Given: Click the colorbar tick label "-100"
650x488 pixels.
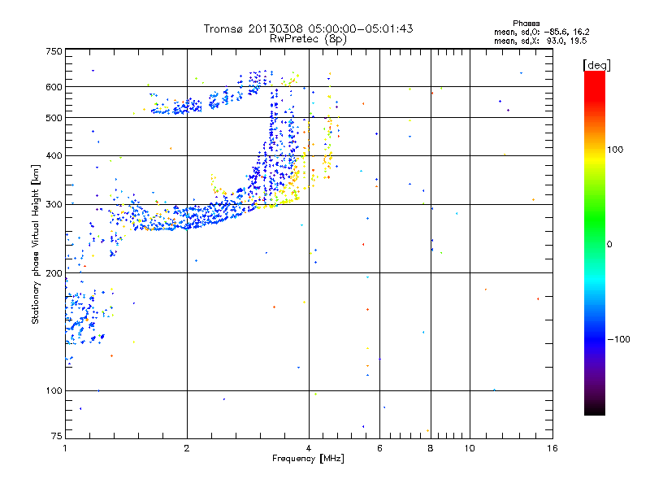Looking at the screenshot, I should (x=618, y=339).
